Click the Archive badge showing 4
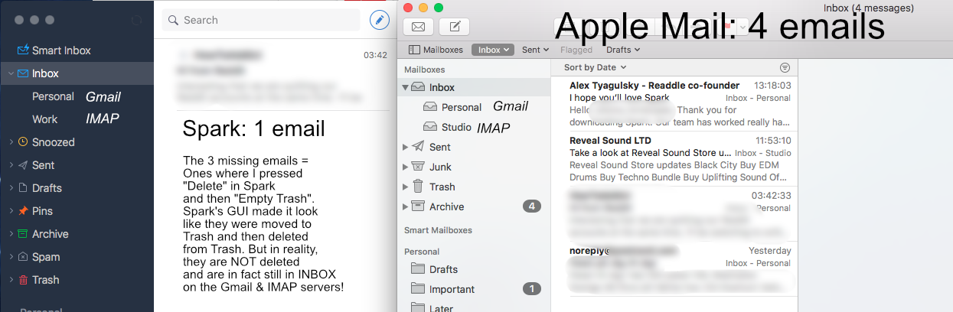Screen dimensions: 953x312 (532, 206)
